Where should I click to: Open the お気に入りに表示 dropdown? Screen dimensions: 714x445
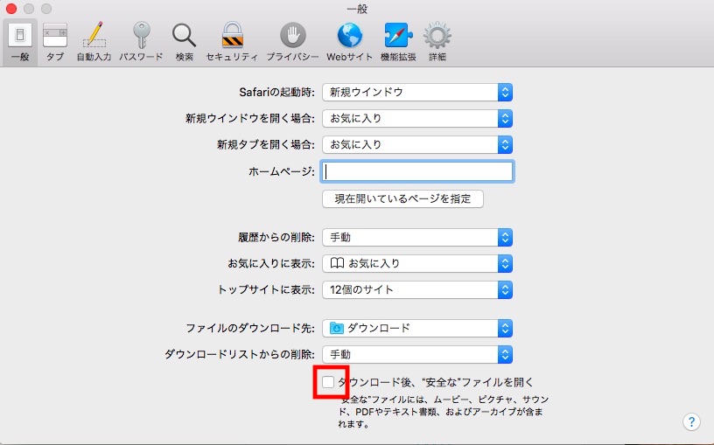pyautogui.click(x=417, y=263)
